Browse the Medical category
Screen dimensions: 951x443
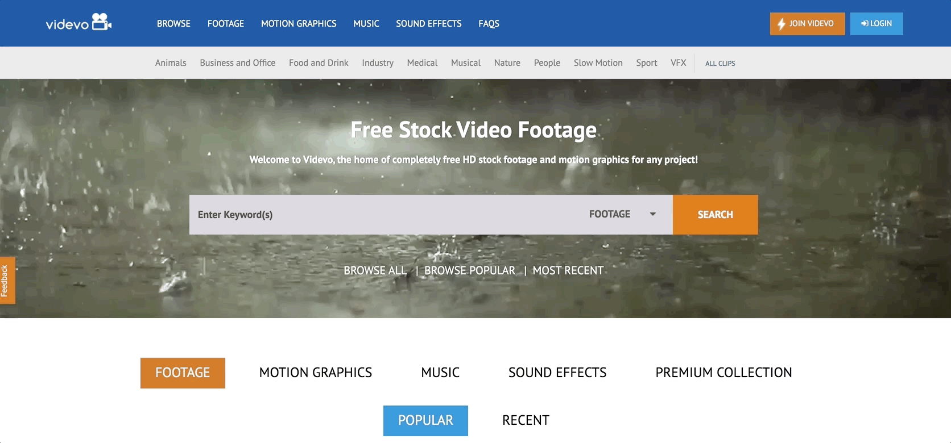[x=422, y=62]
